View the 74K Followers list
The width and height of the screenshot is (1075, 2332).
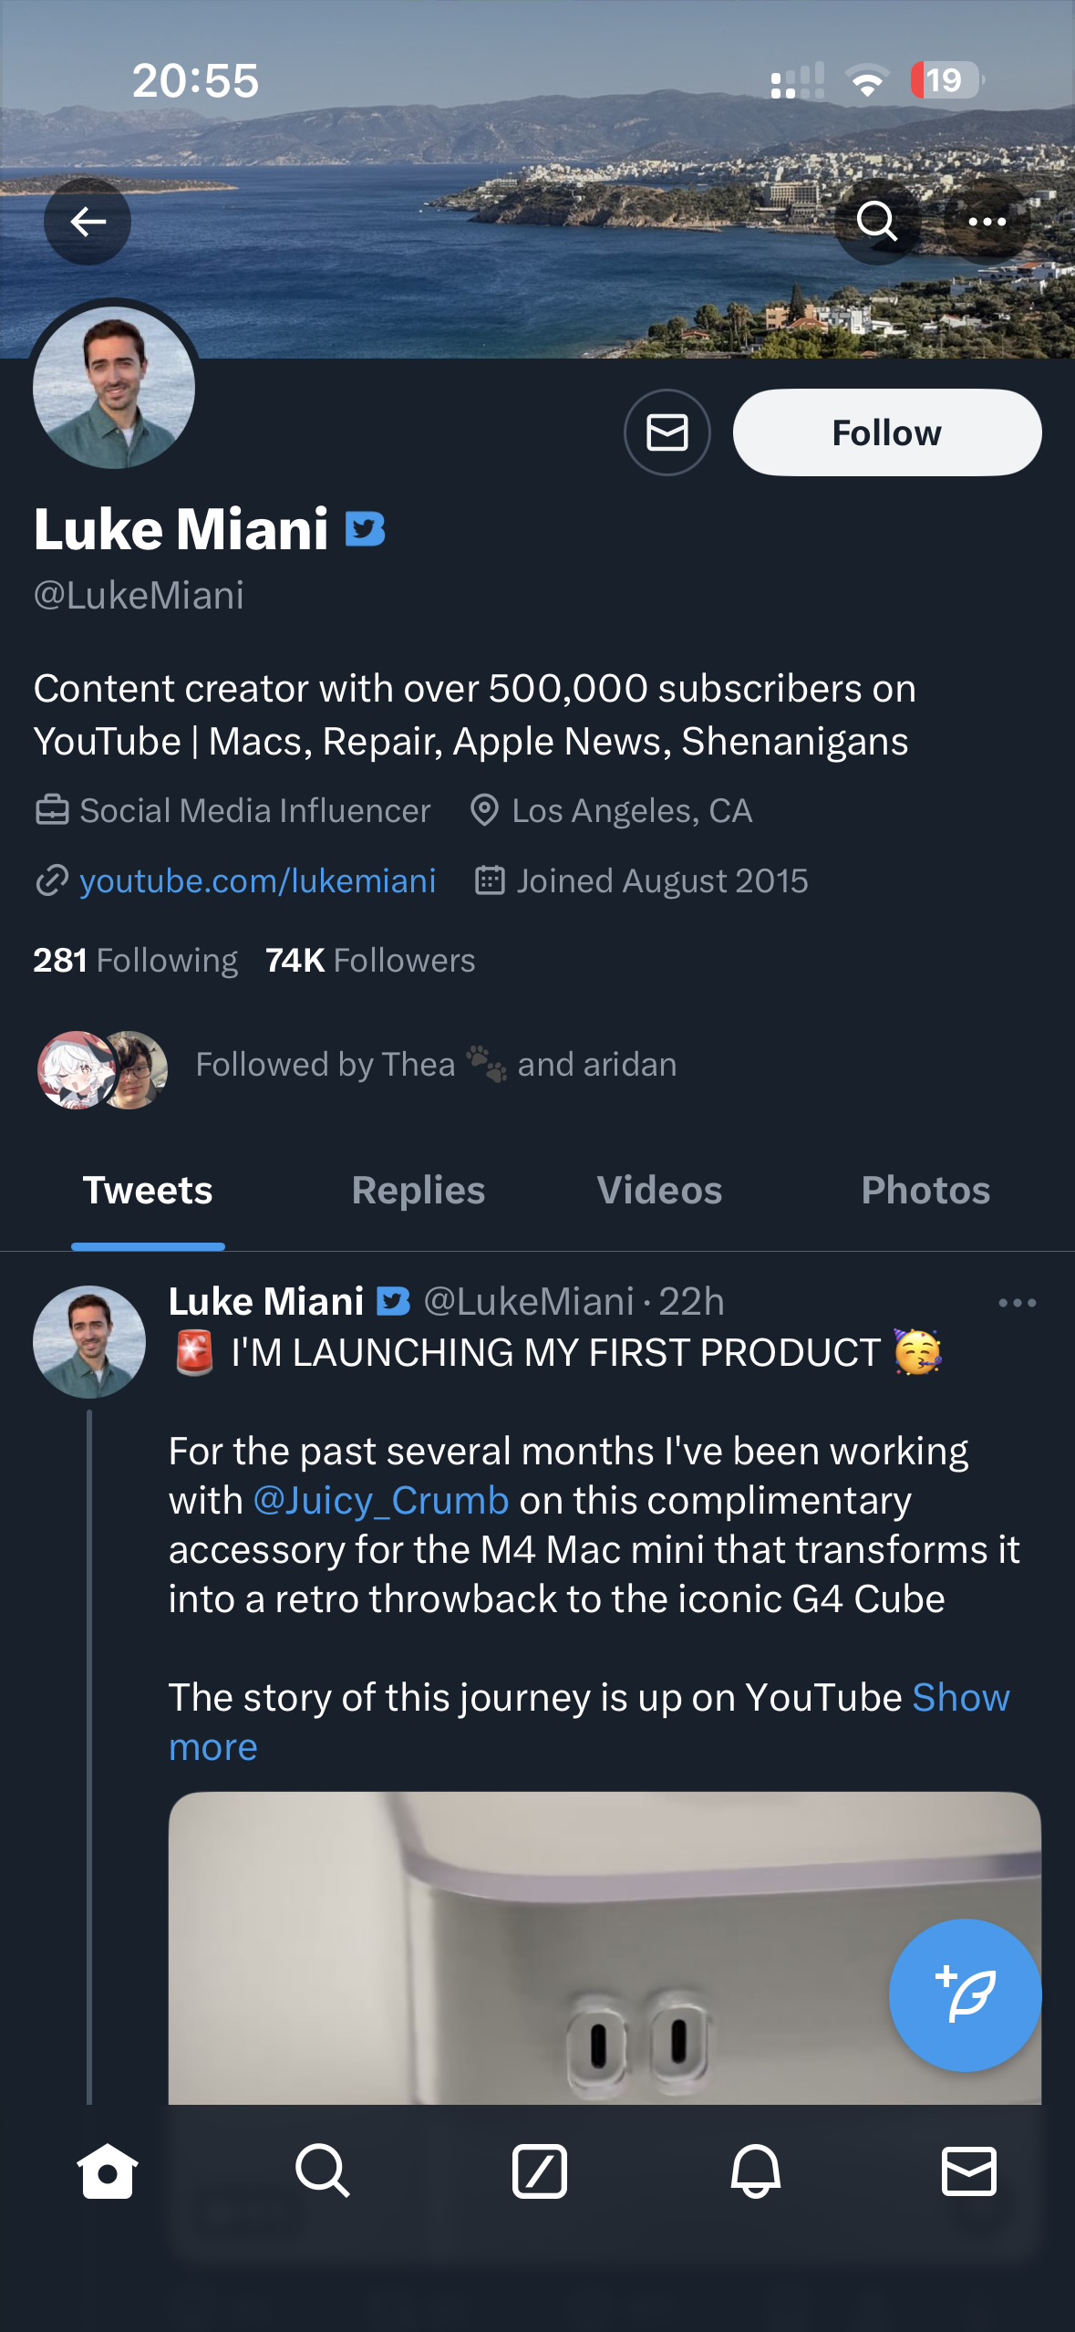[370, 960]
